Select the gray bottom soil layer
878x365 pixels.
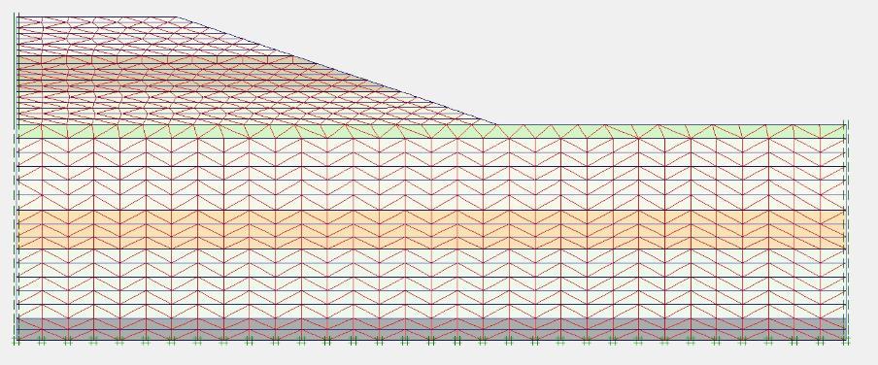pos(431,329)
